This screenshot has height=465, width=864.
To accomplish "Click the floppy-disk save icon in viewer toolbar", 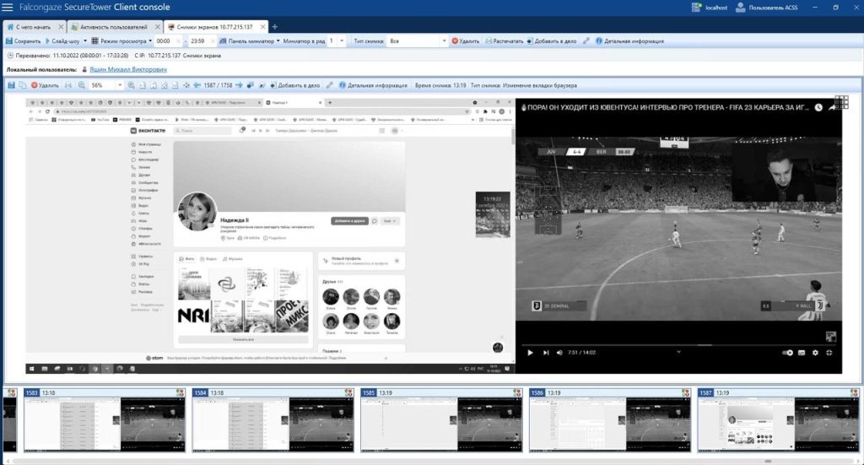I will click(11, 85).
